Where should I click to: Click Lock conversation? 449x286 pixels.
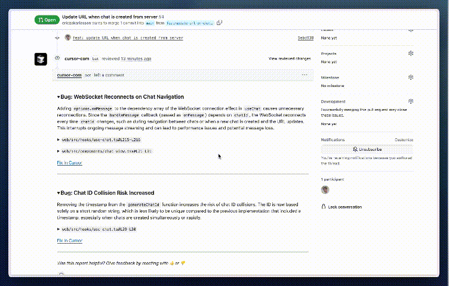pos(342,207)
